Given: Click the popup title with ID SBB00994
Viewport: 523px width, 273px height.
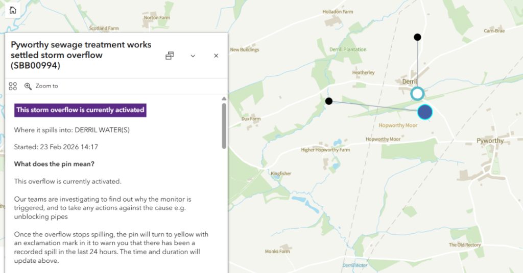Looking at the screenshot, I should click(x=81, y=55).
